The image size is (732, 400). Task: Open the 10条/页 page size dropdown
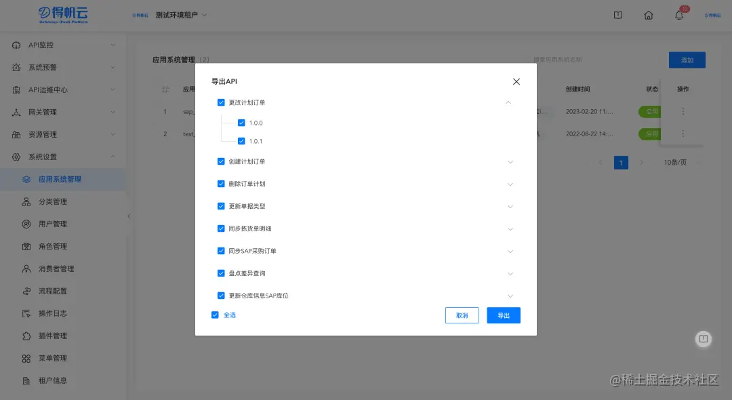click(x=680, y=163)
